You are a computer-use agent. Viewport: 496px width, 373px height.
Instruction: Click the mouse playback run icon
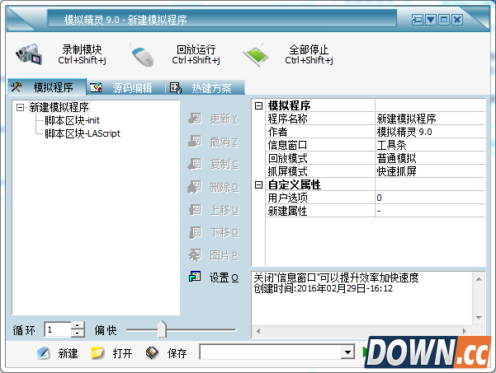tap(142, 55)
